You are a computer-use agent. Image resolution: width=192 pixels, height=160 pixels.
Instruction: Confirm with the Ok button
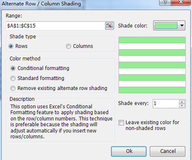(x=129, y=151)
